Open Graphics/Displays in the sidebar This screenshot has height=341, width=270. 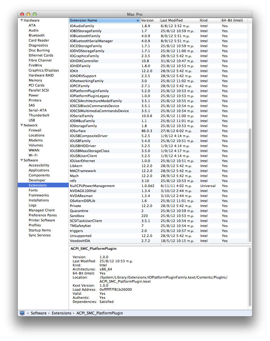pyautogui.click(x=44, y=70)
